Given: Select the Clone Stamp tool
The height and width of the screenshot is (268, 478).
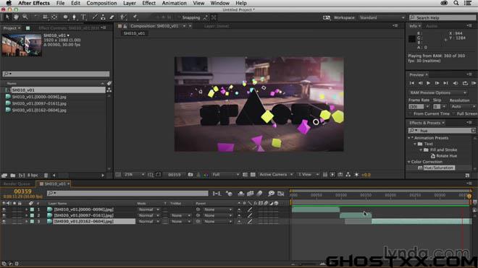Looking at the screenshot, I should coord(103,17).
